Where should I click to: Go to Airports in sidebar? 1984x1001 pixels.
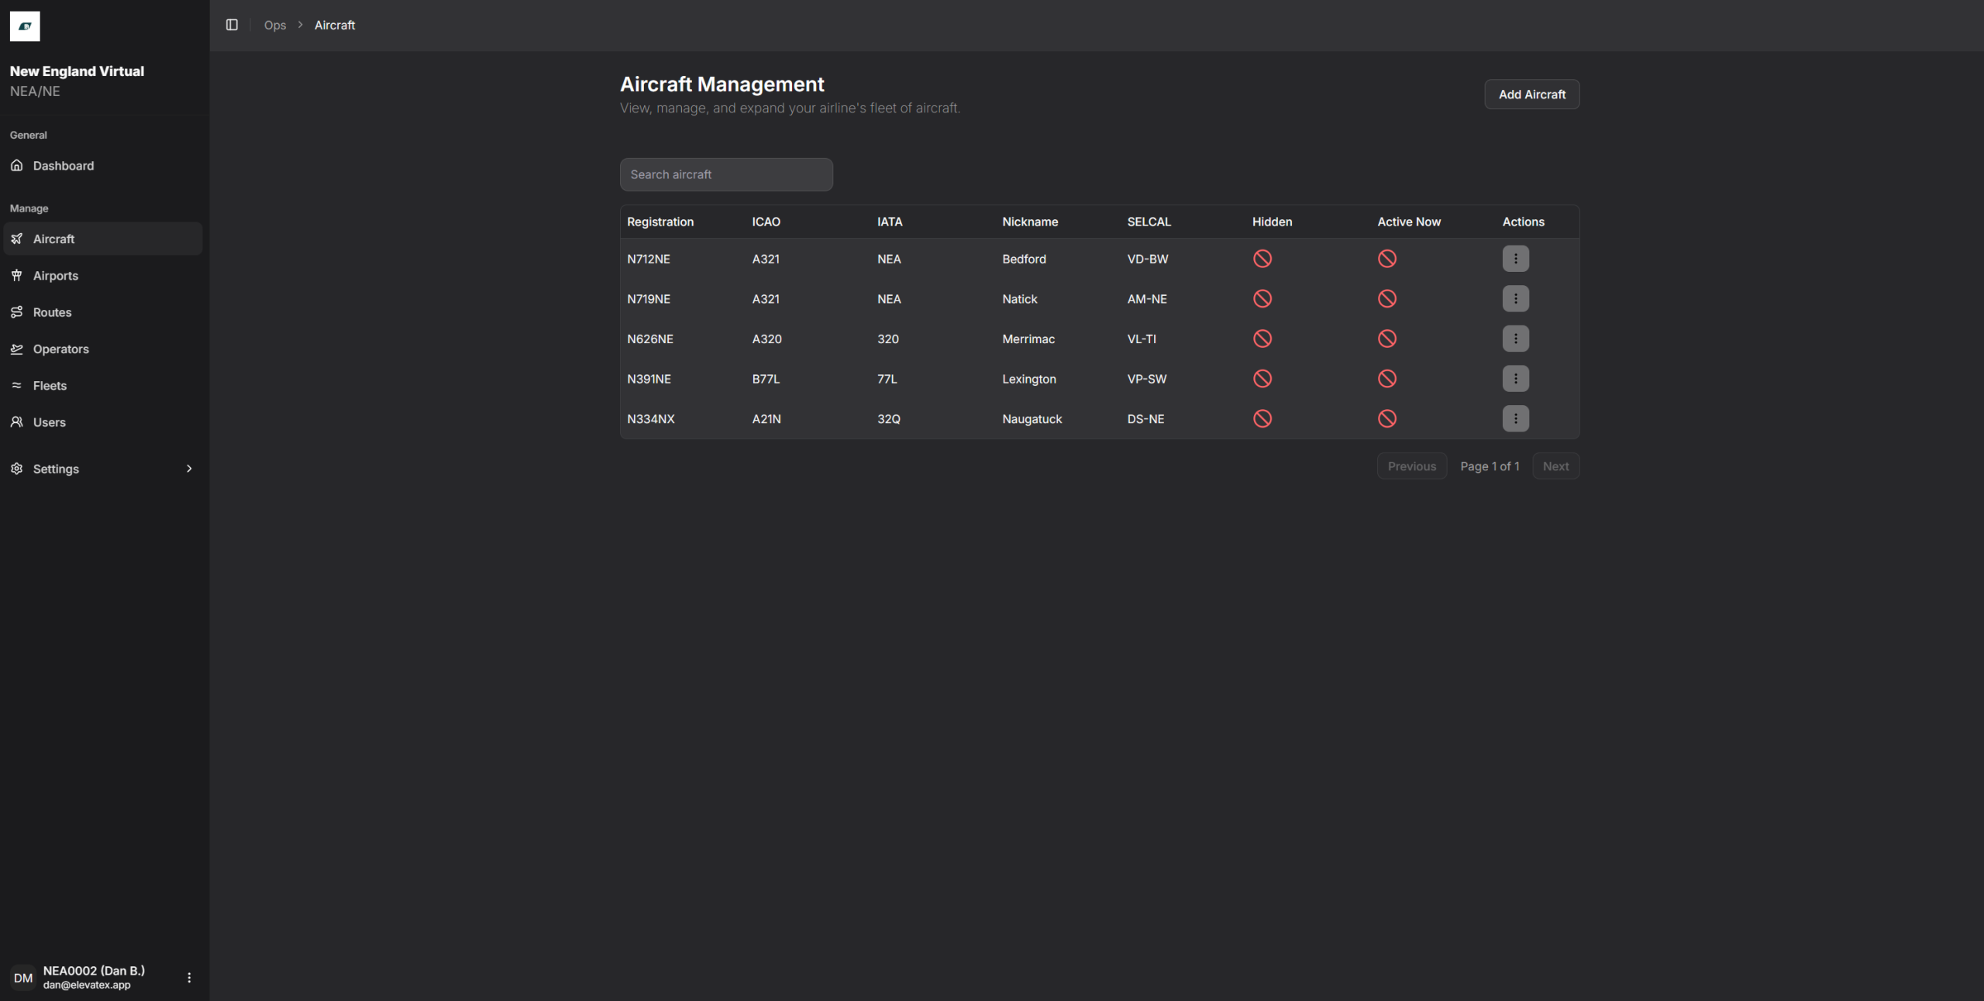pyautogui.click(x=56, y=276)
